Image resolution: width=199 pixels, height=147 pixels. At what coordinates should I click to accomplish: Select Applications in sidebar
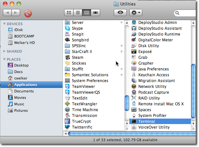(31, 85)
